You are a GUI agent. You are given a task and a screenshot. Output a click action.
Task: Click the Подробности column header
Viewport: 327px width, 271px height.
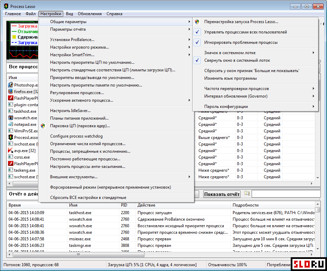(x=273, y=205)
